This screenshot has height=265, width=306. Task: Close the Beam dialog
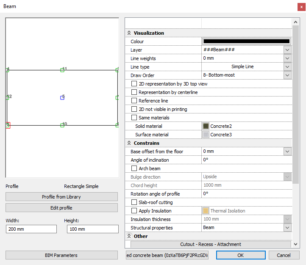point(301,7)
